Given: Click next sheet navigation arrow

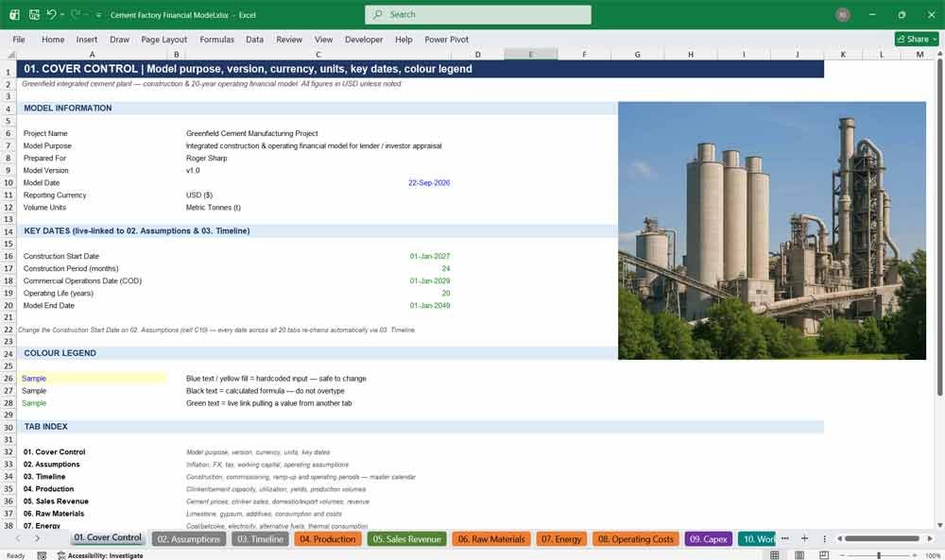Looking at the screenshot, I should [x=38, y=538].
